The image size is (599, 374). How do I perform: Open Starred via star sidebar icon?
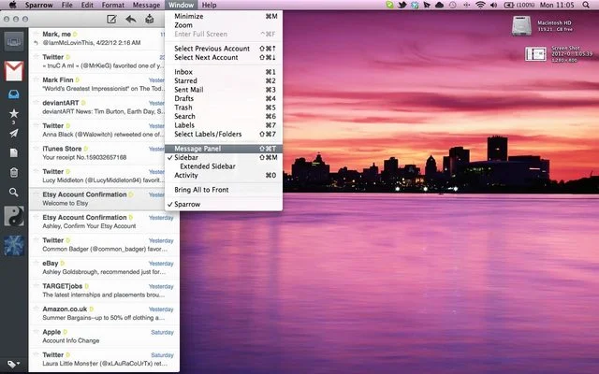pyautogui.click(x=14, y=113)
